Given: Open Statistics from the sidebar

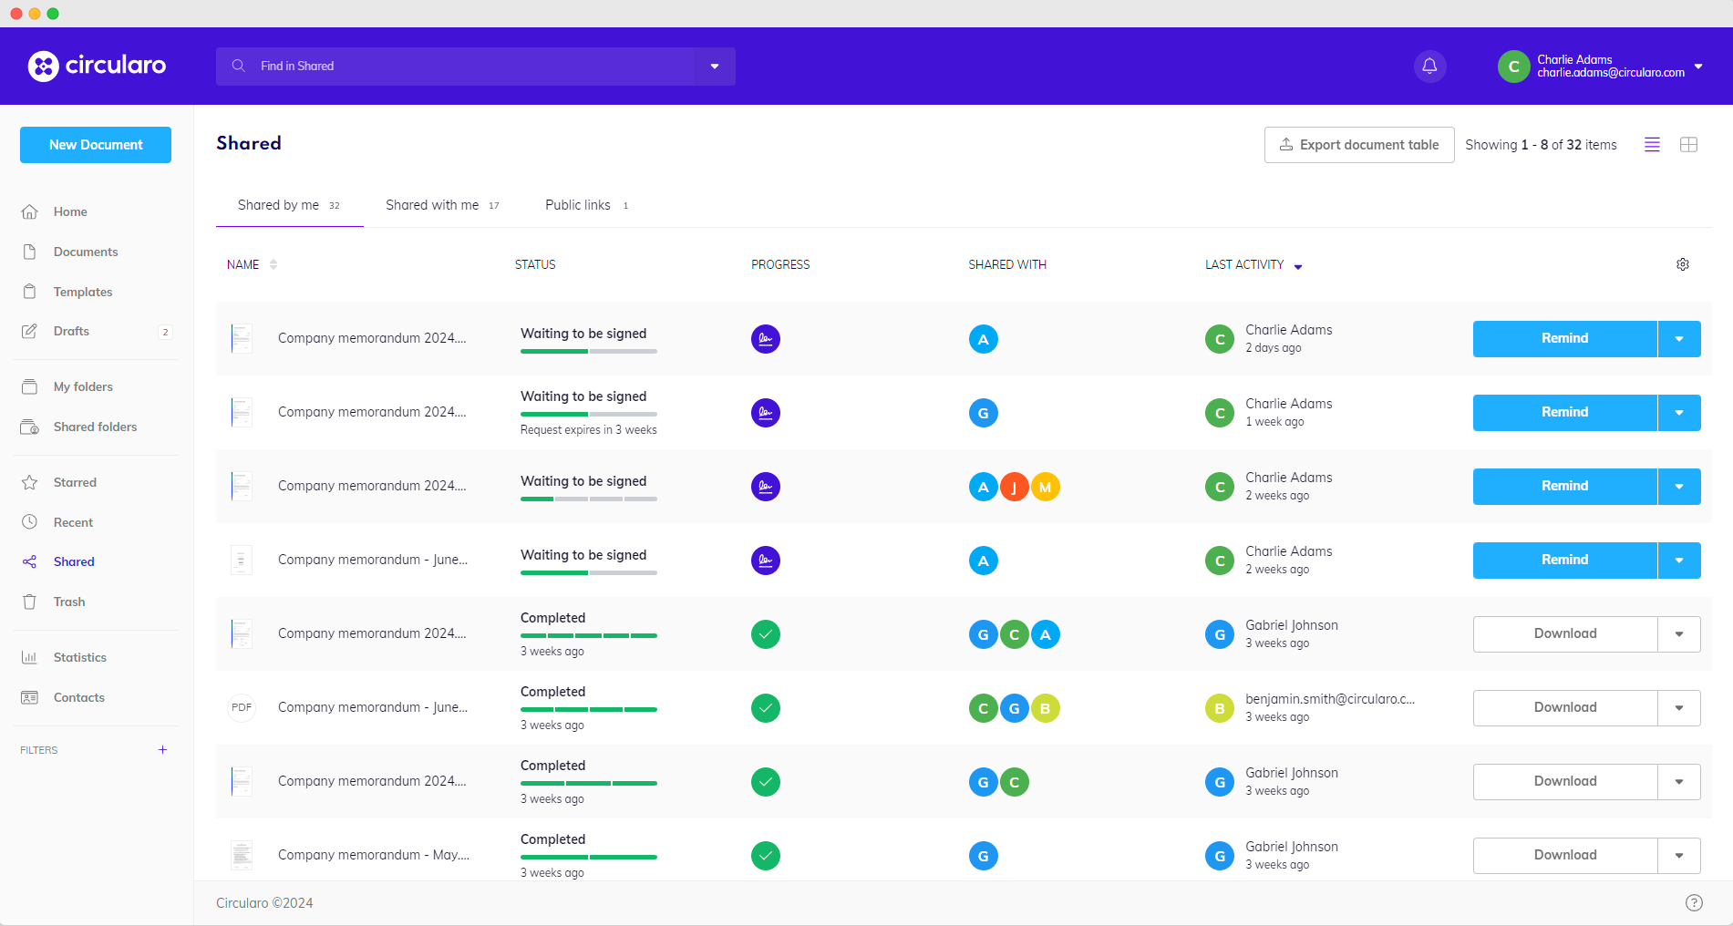Looking at the screenshot, I should (x=79, y=657).
